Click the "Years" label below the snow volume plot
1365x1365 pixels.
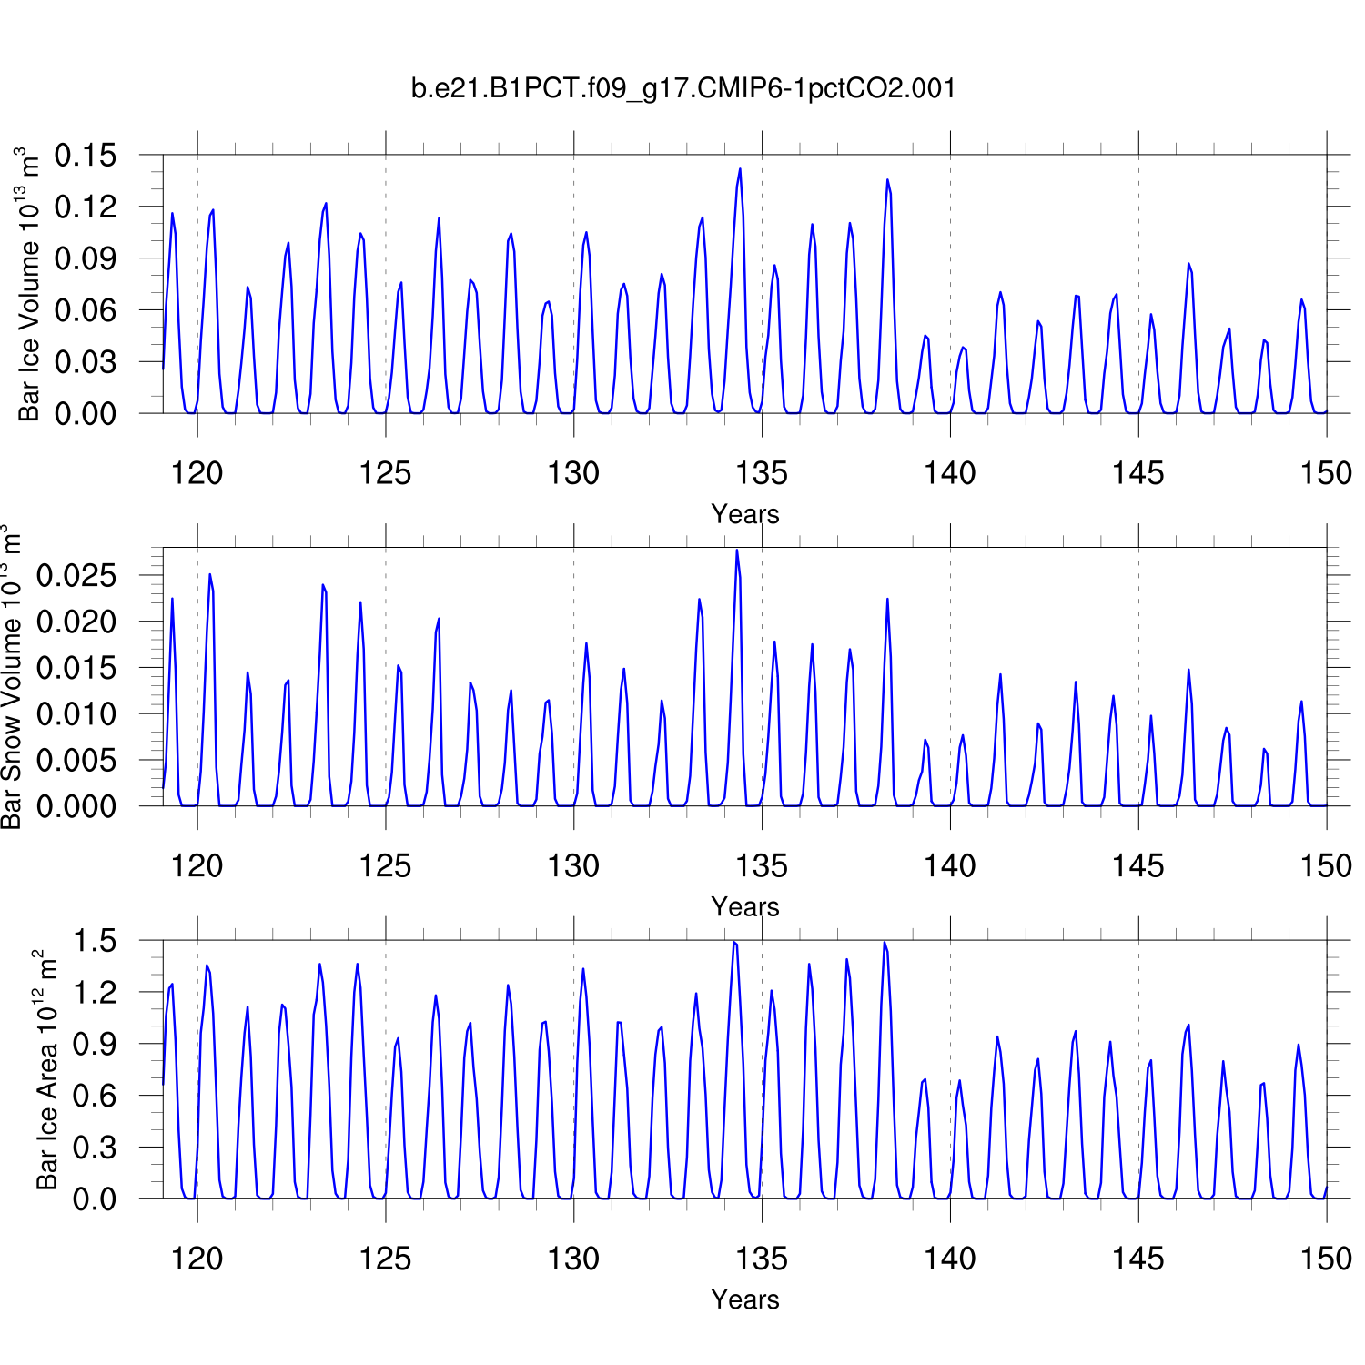pos(744,907)
